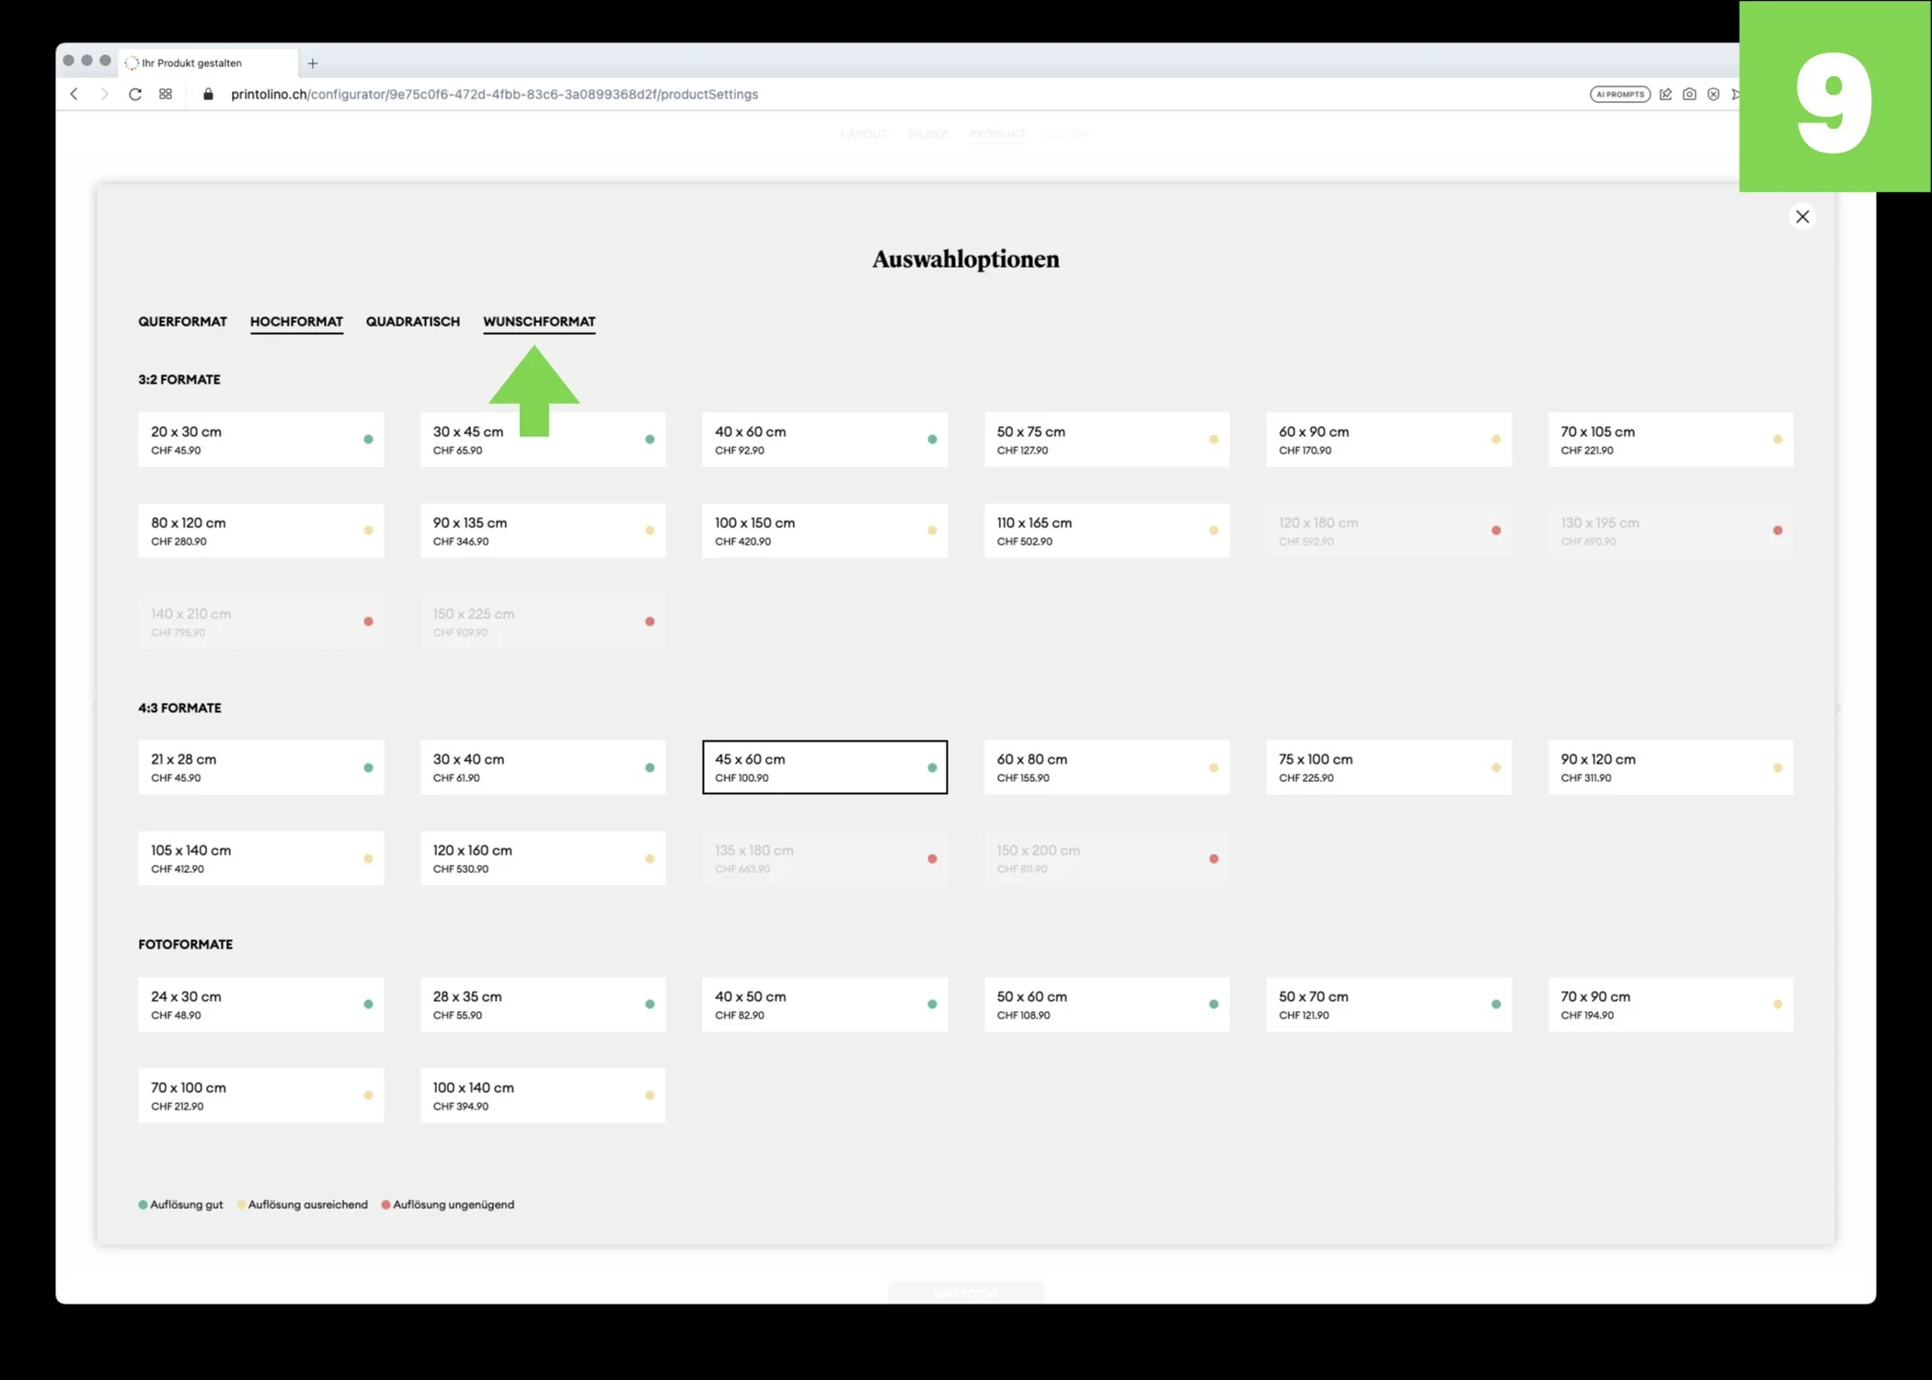
Task: Close the Auswahloptionen dialog
Action: 1801,216
